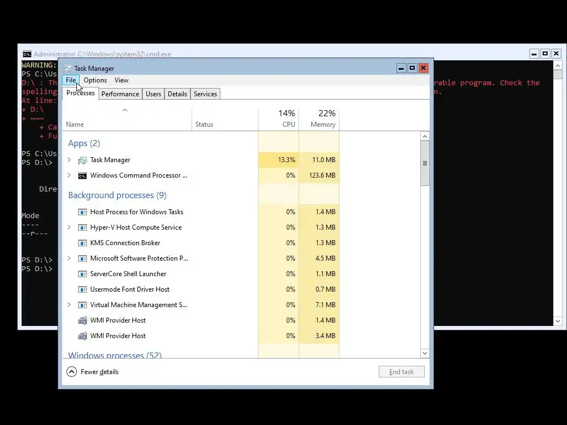Sort by the Memory column header

click(319, 120)
